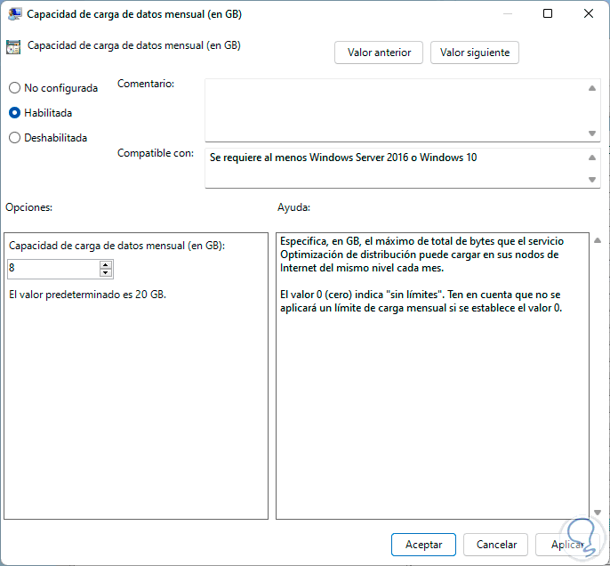Maximize the policy dialog window
The image size is (610, 566).
(x=548, y=13)
